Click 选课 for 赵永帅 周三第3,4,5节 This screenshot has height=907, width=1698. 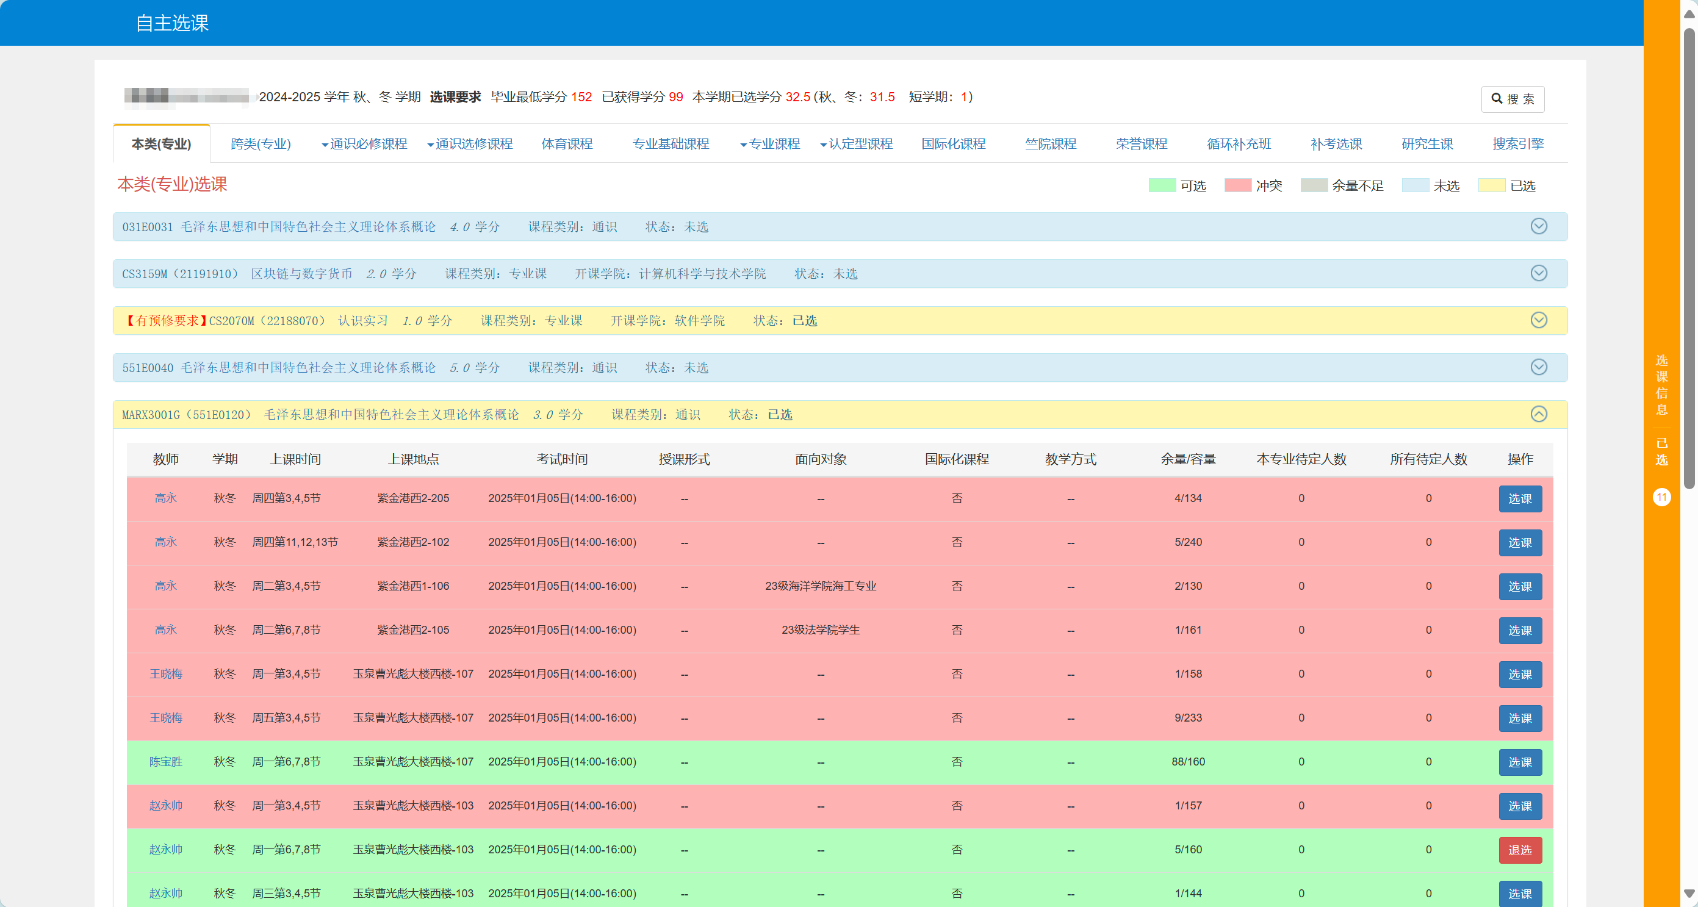(1520, 894)
